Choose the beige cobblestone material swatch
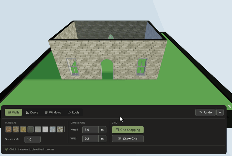The image size is (232, 156). 60,129
